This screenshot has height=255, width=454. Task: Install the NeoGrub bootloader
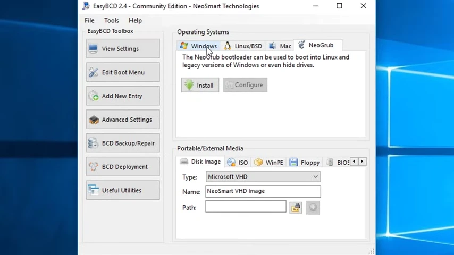pyautogui.click(x=200, y=85)
